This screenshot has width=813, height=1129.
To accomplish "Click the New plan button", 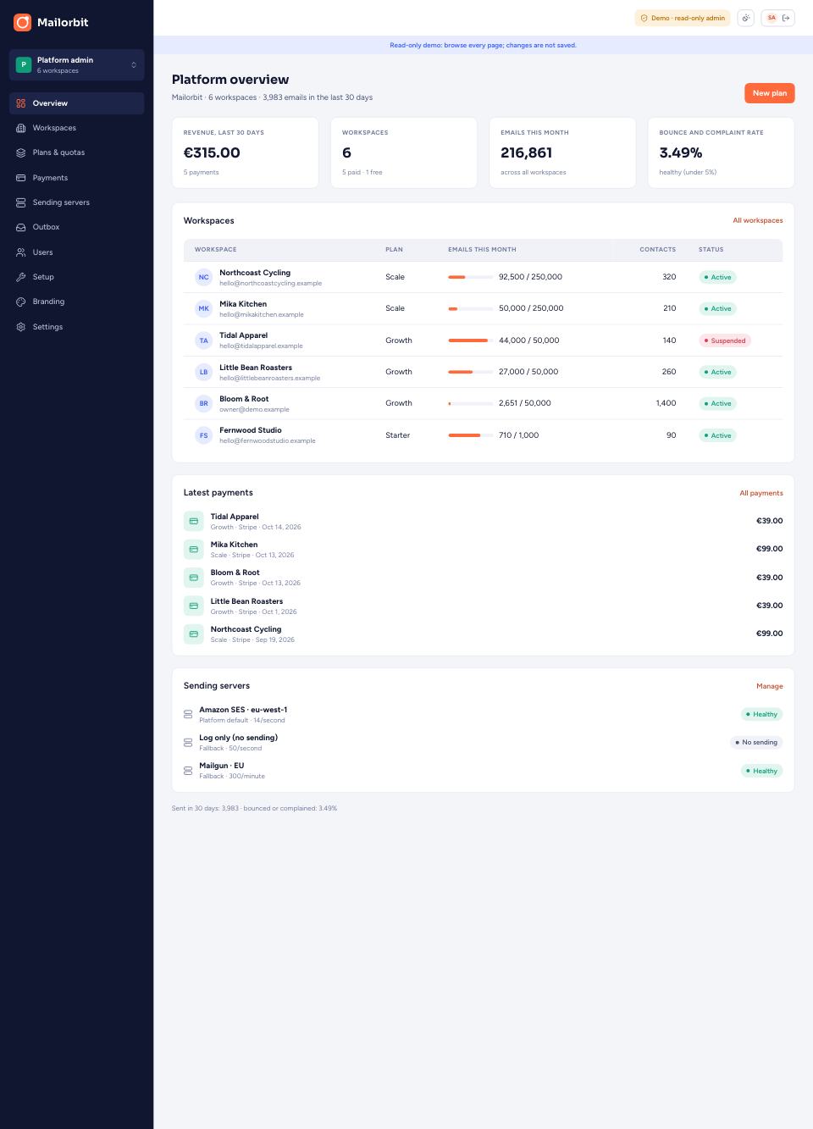I will 769,93.
